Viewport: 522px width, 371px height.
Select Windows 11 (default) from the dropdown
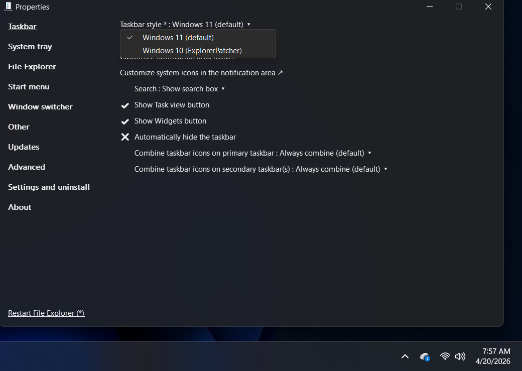(178, 37)
